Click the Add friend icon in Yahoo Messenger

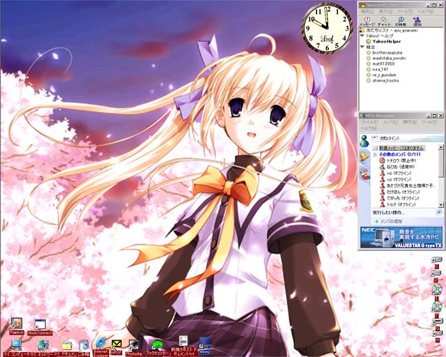tap(417, 21)
